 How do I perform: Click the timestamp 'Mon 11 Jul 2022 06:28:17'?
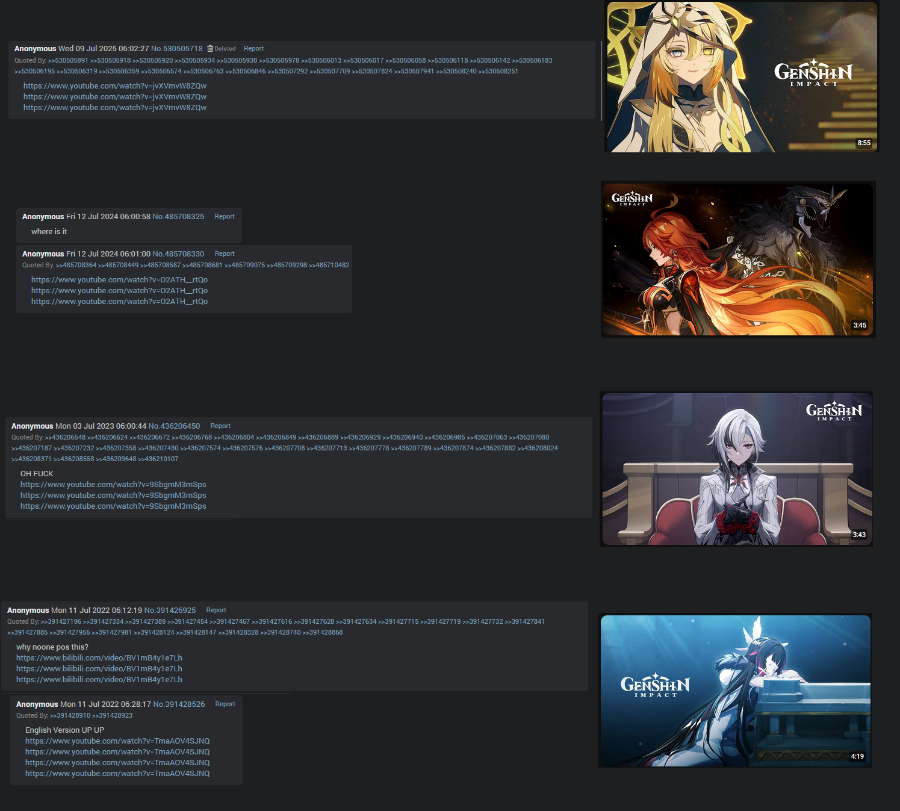click(x=105, y=704)
